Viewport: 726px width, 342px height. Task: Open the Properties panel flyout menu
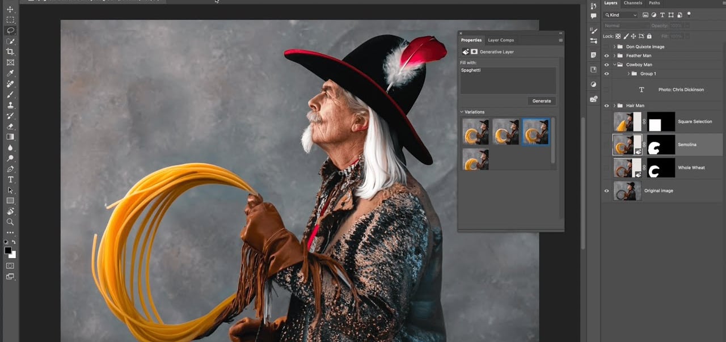coord(560,40)
